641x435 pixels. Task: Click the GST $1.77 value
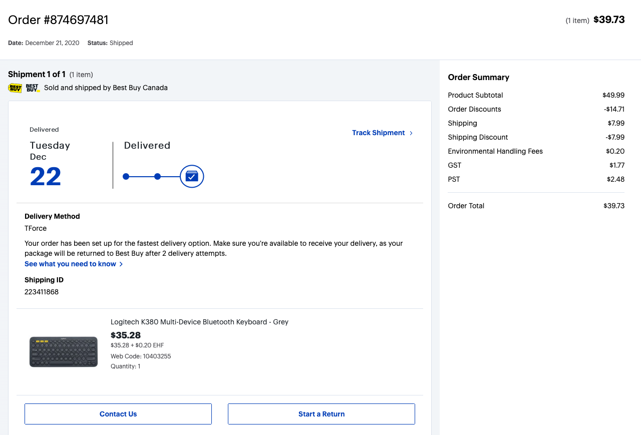pos(617,165)
